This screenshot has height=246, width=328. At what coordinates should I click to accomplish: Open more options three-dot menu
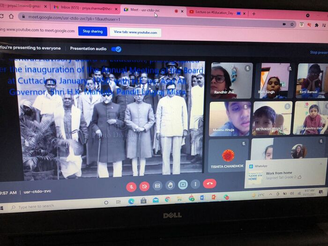coord(195,184)
